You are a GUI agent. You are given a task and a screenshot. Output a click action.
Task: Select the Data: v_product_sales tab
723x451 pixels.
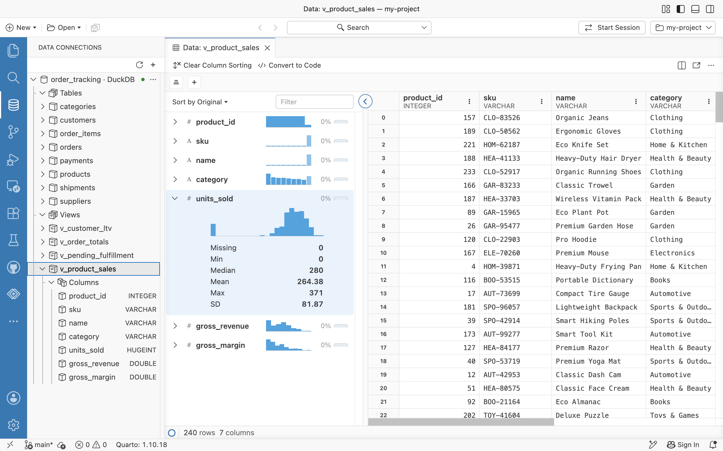(221, 48)
